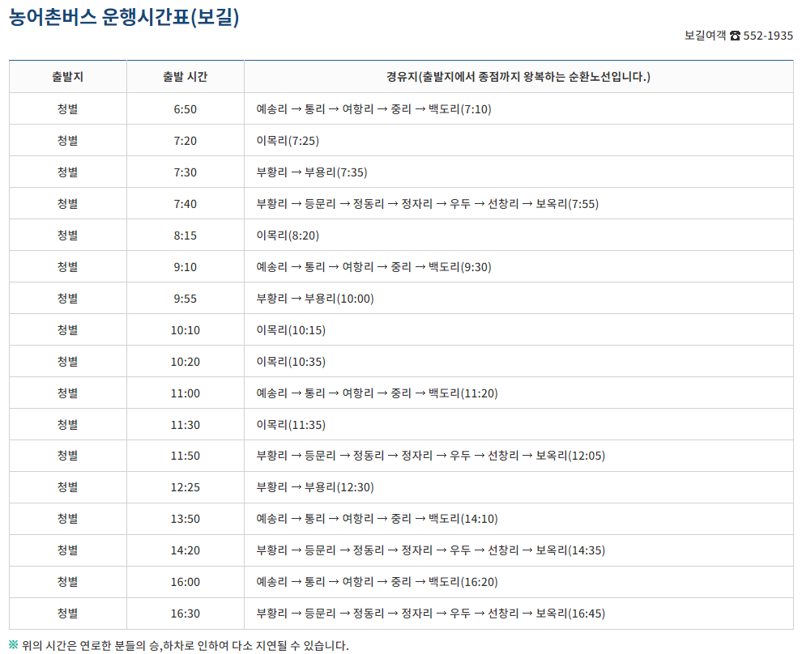Image resolution: width=802 pixels, height=654 pixels.
Task: Click departure time 10:10
Action: pos(186,330)
